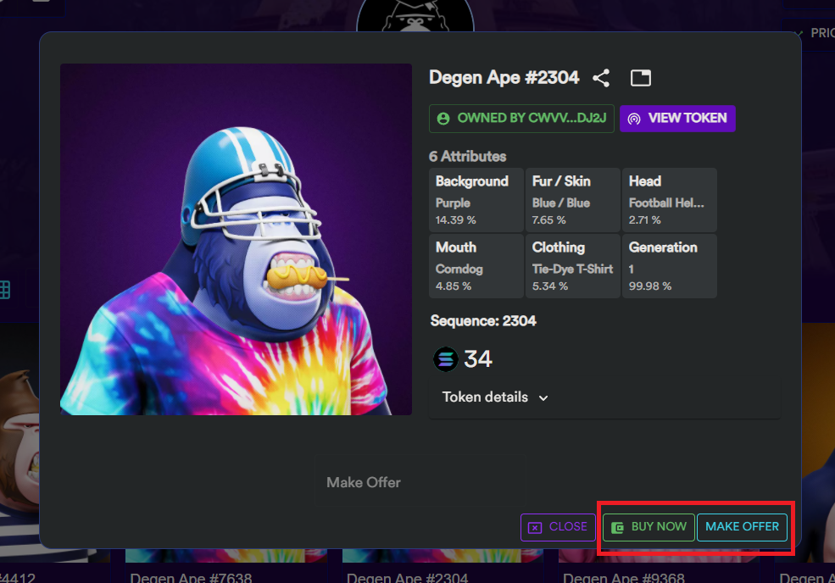This screenshot has height=583, width=835.
Task: Click the gorilla logo at top
Action: [415, 16]
